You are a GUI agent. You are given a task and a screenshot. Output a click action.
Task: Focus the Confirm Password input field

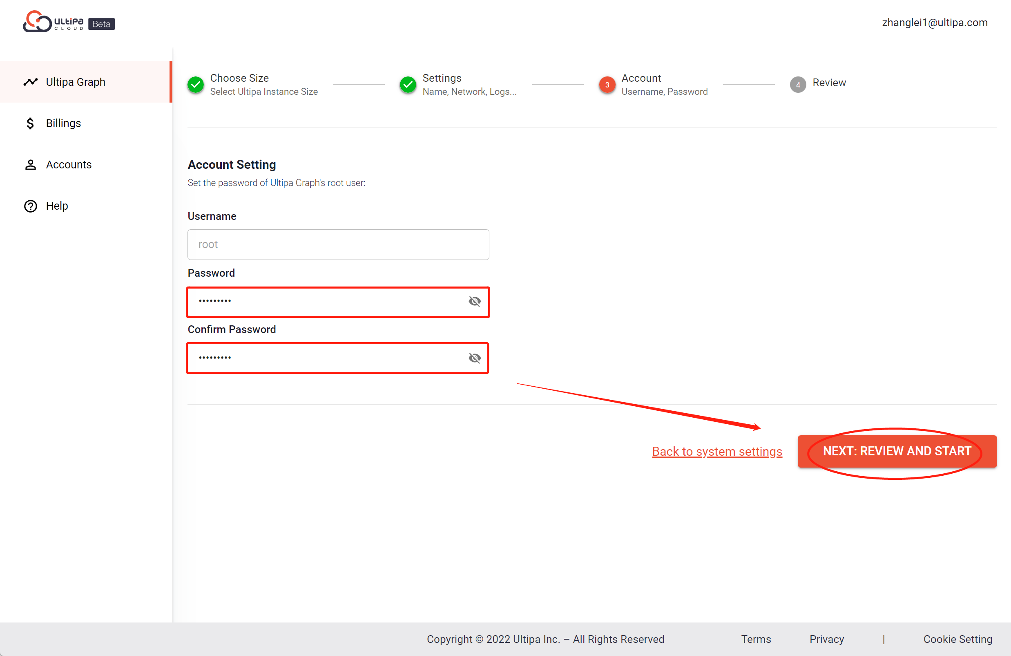(x=338, y=358)
